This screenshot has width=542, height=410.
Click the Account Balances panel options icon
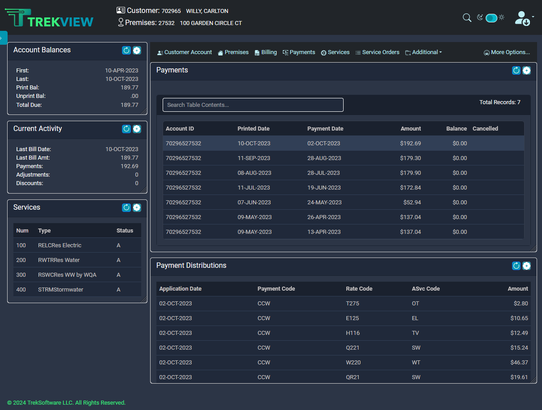[137, 51]
